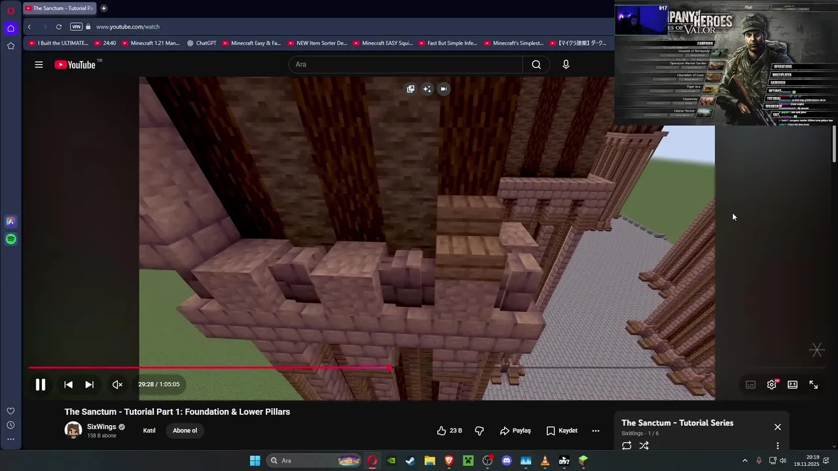This screenshot has height=471, width=838.
Task: Unmute the video with the speaker icon
Action: coord(117,385)
